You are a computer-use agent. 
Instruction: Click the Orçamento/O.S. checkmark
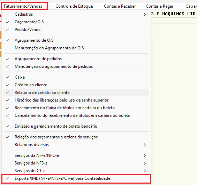pos(7,22)
